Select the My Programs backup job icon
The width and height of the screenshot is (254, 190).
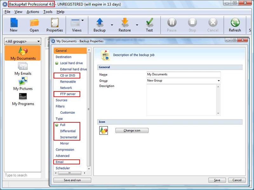[x=23, y=96]
